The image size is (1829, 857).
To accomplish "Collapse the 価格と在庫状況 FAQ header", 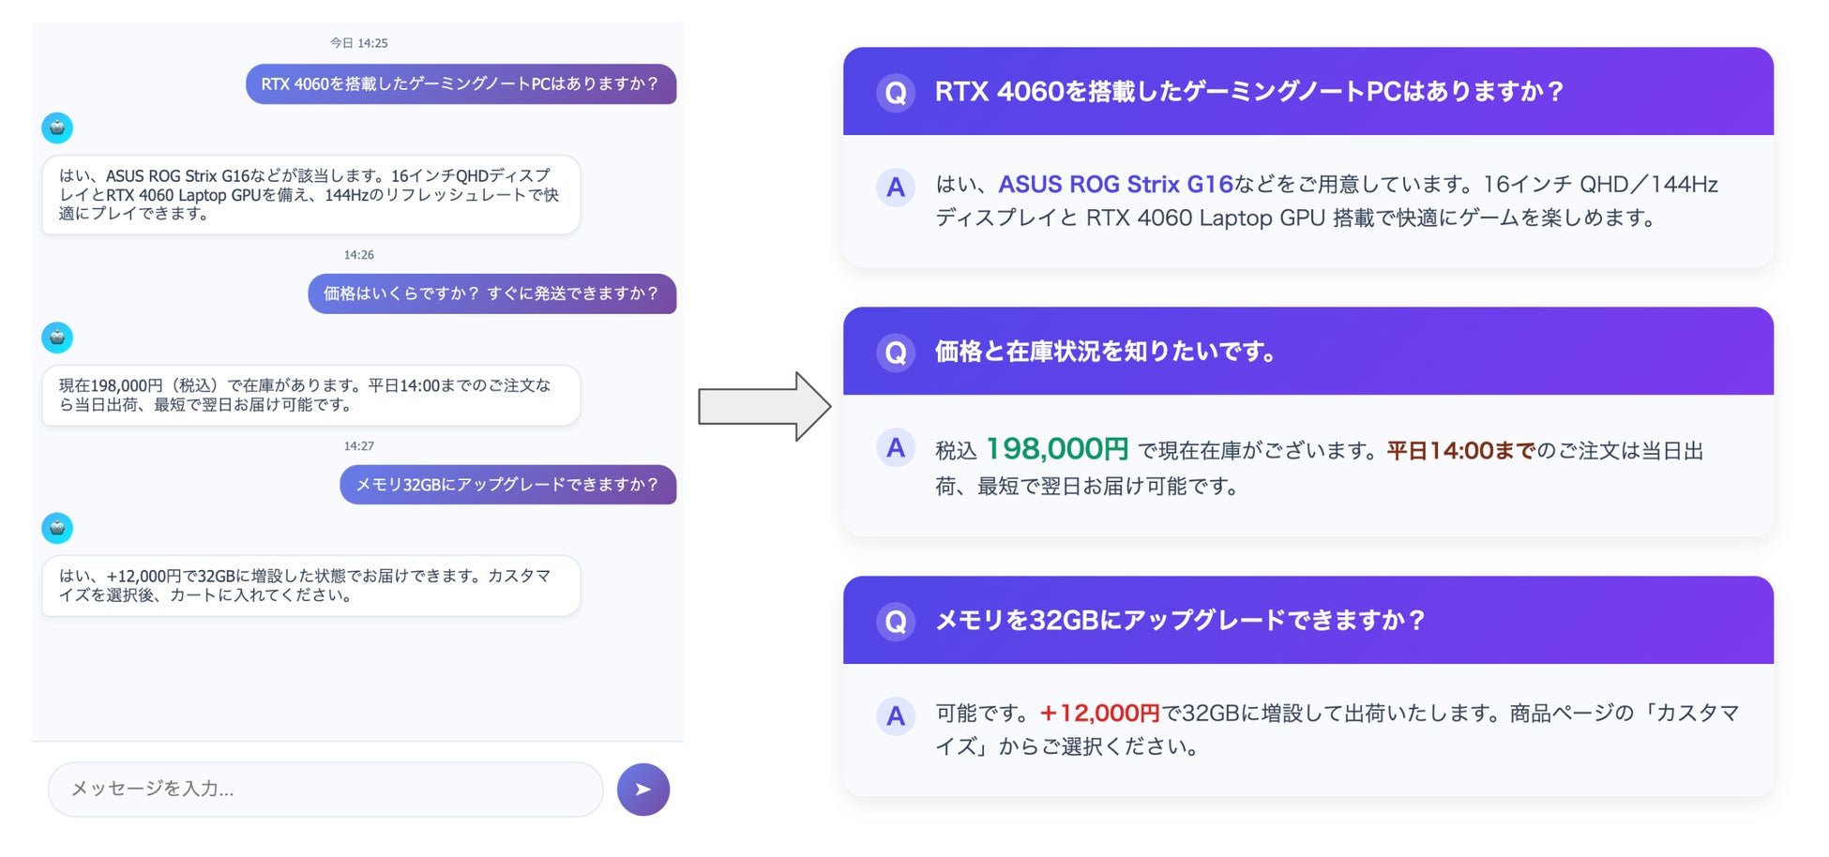I will coord(1308,352).
